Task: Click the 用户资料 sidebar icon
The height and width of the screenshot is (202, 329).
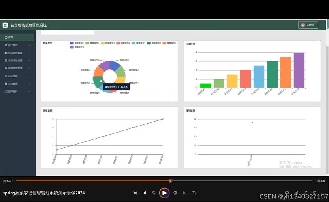Action: 6,92
